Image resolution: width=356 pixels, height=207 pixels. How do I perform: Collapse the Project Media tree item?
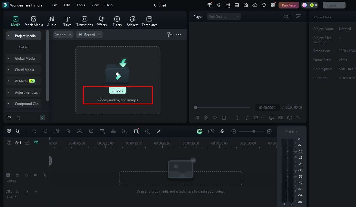8,36
